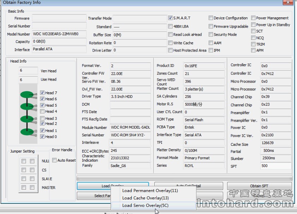Enable Write Cache checkbox
Image resolution: width=297 pixels, height=214 pixels.
click(170, 43)
